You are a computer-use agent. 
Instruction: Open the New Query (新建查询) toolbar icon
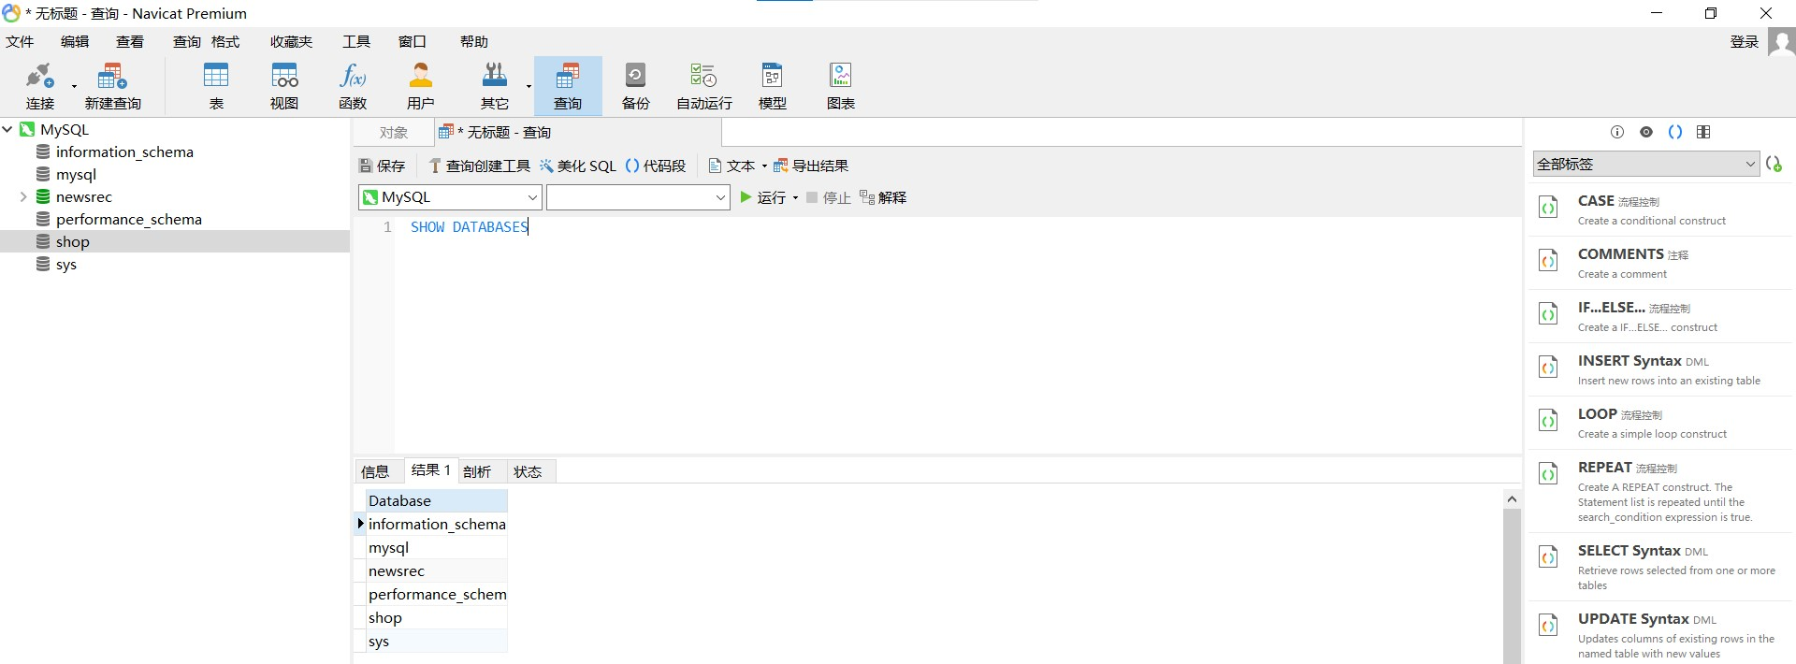pyautogui.click(x=112, y=85)
